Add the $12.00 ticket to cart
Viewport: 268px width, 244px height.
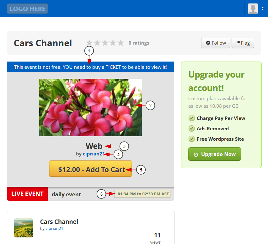click(x=90, y=169)
